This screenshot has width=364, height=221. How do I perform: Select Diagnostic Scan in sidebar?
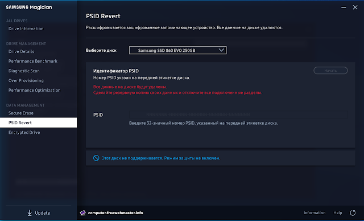coord(24,71)
